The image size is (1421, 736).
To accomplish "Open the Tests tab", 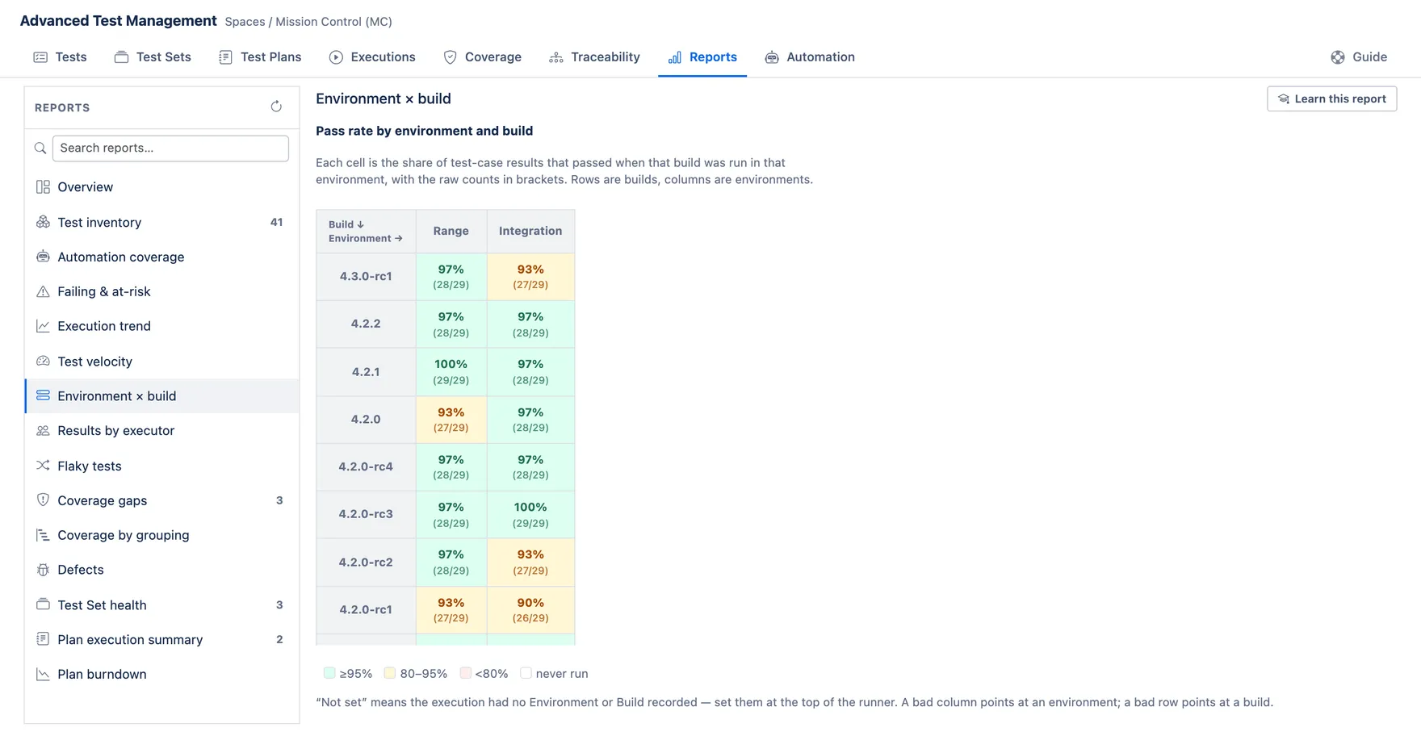I will (x=60, y=57).
